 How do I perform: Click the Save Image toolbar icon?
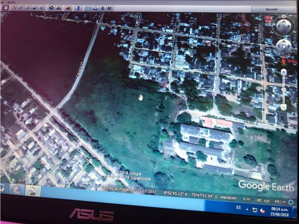[x=103, y=8]
